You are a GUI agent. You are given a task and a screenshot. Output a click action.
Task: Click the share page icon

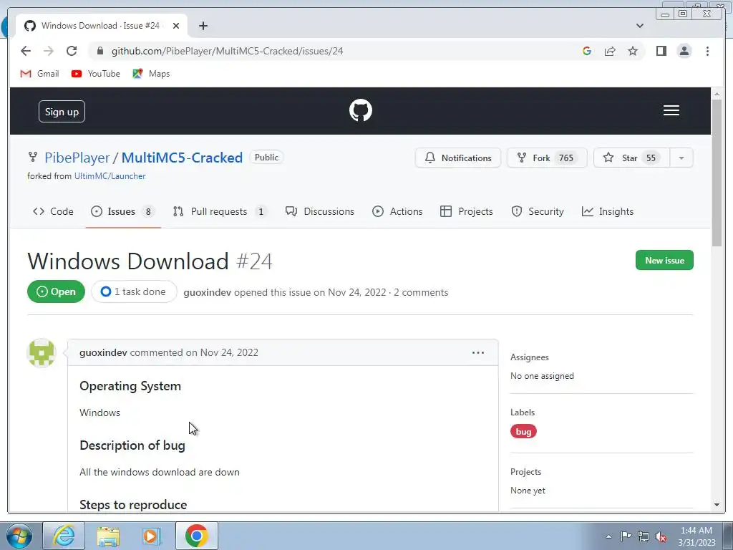point(610,51)
